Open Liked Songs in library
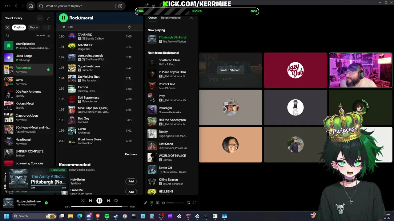The width and height of the screenshot is (394, 221). (x=28, y=58)
